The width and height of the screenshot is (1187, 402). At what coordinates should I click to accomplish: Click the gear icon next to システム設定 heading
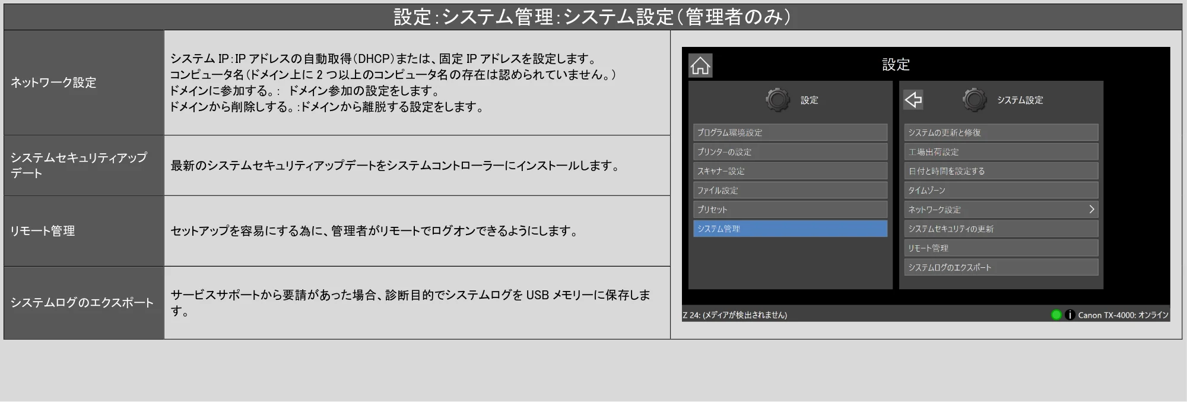[x=975, y=100]
